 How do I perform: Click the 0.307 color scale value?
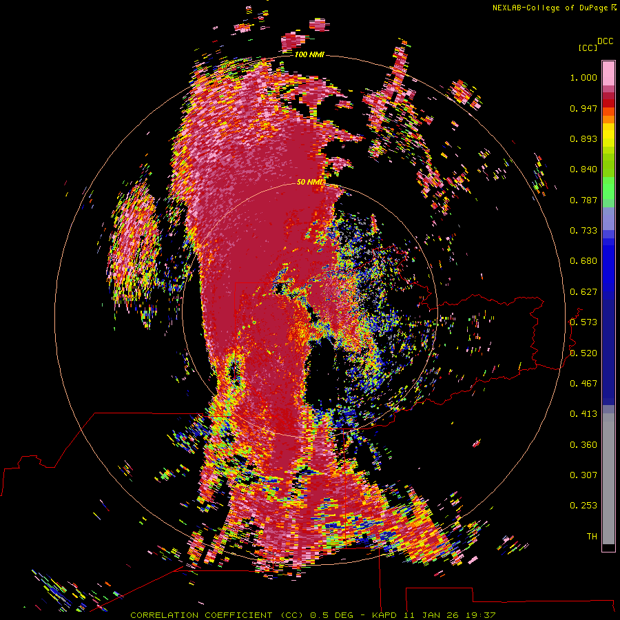click(x=583, y=475)
